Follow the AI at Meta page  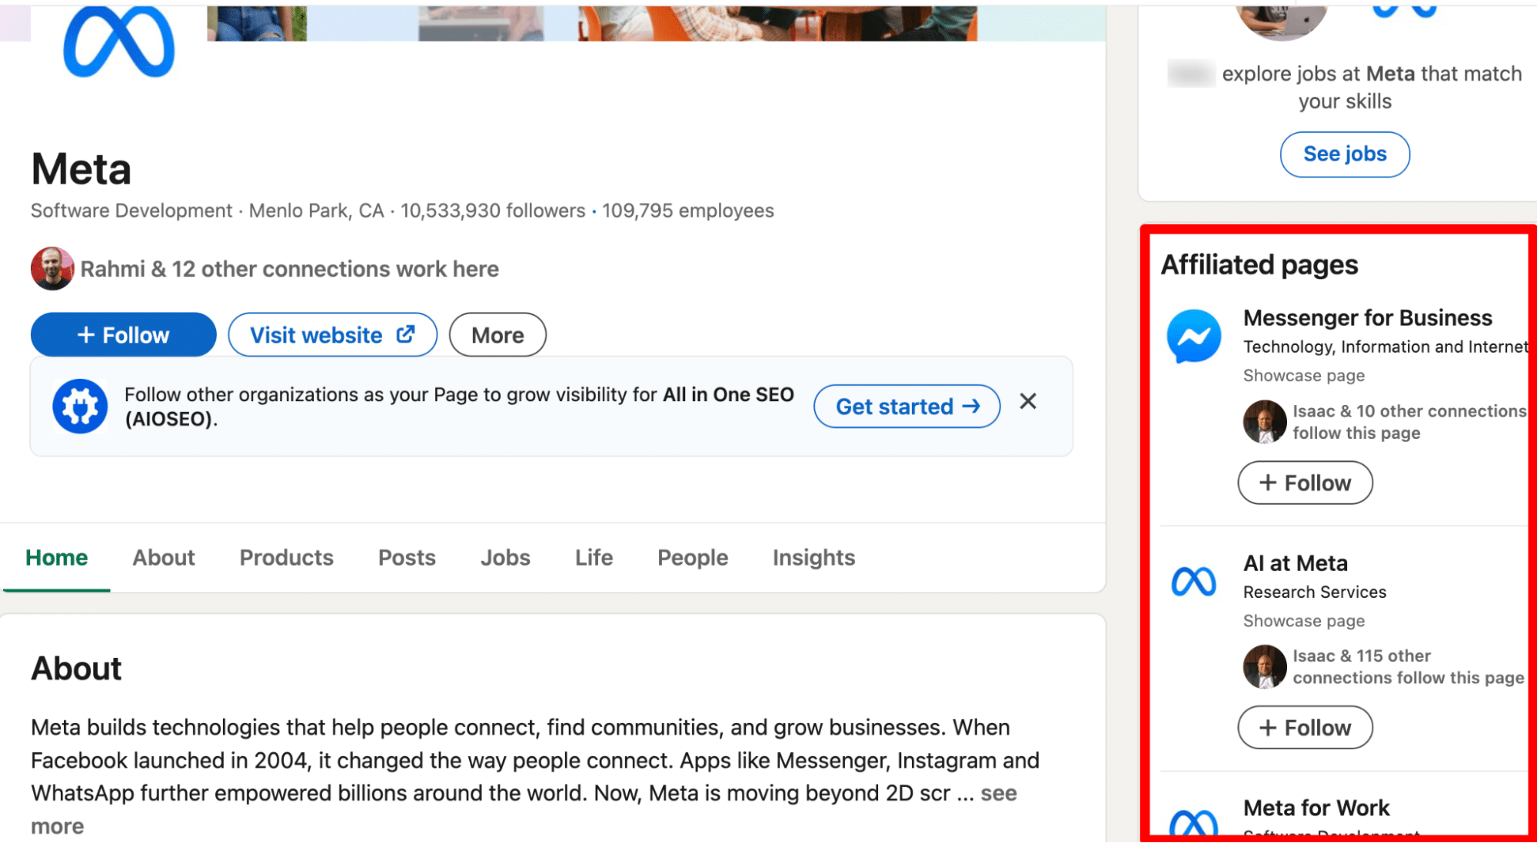[1305, 728]
